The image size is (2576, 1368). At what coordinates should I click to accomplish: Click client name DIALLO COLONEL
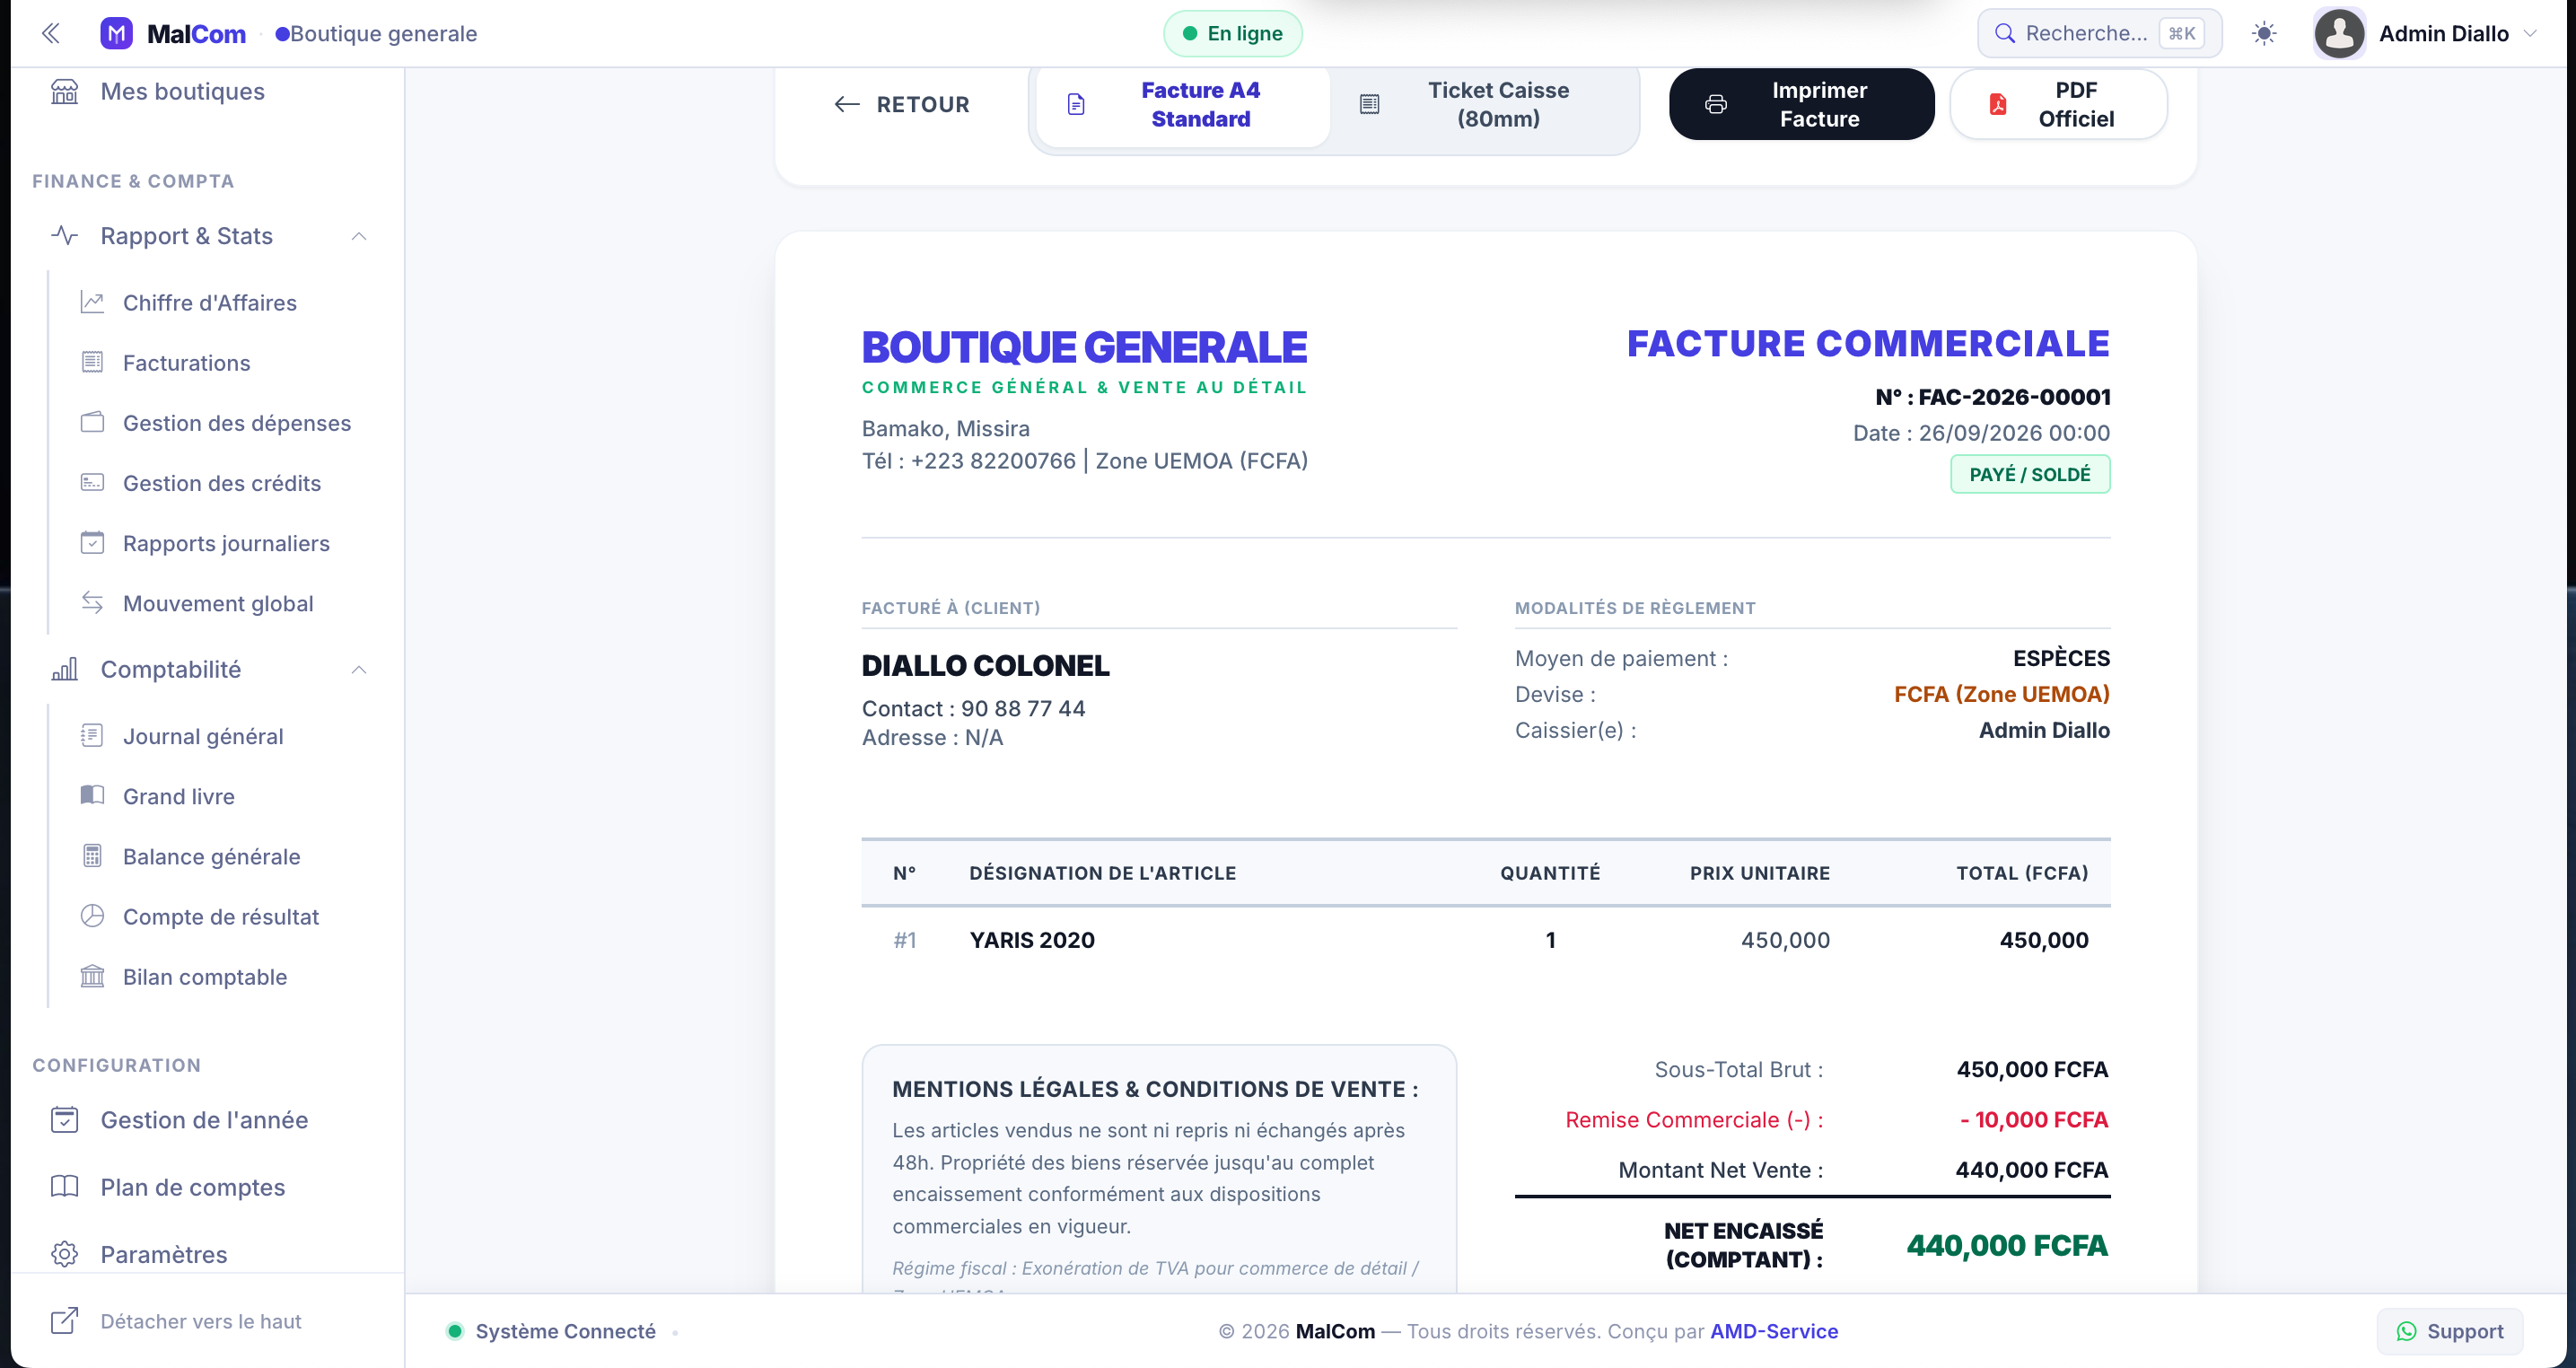[x=985, y=665]
